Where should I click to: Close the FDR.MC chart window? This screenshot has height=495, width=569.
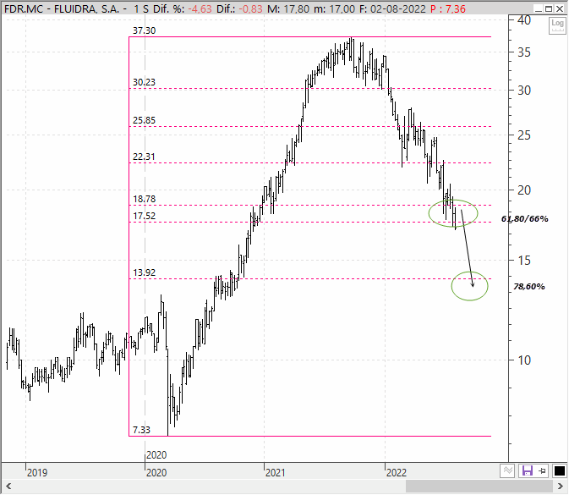[x=560, y=8]
